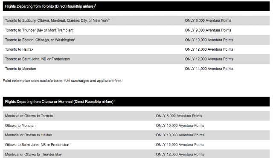273x158 pixels.
Task: Select the Toronto to Boston, Chicago, Washington row
Action: pyautogui.click(x=136, y=40)
